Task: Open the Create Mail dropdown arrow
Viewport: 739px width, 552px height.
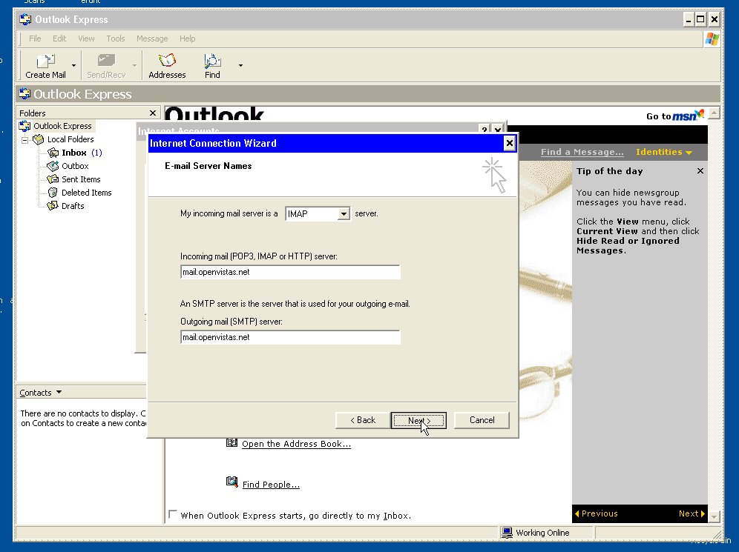Action: pos(73,65)
